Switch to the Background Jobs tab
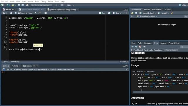Image resolution: width=188 pixels, height=106 pixels. coord(30,66)
